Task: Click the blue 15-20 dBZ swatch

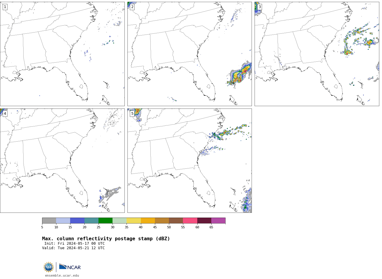Action: coord(77,221)
